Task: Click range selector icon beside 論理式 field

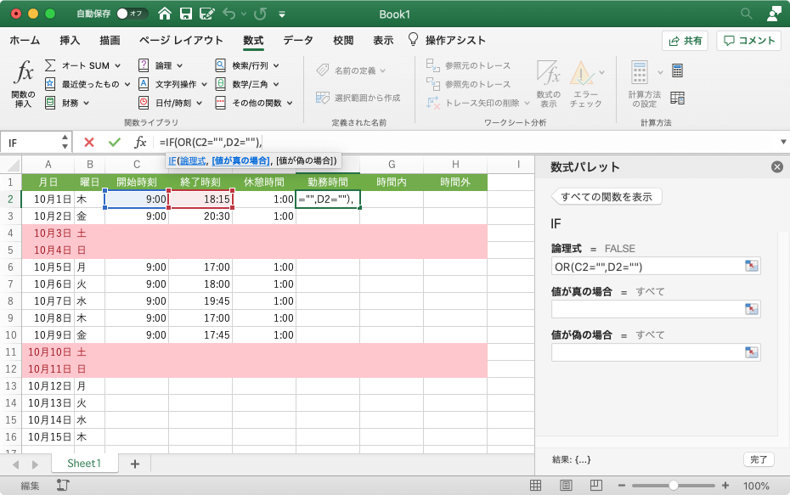Action: click(751, 266)
